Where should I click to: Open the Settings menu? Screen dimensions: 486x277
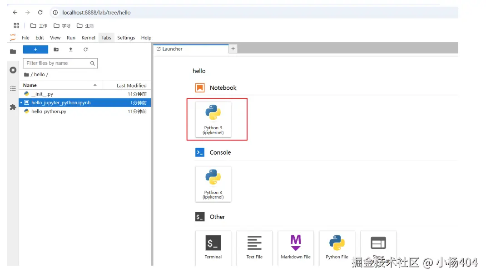point(126,38)
